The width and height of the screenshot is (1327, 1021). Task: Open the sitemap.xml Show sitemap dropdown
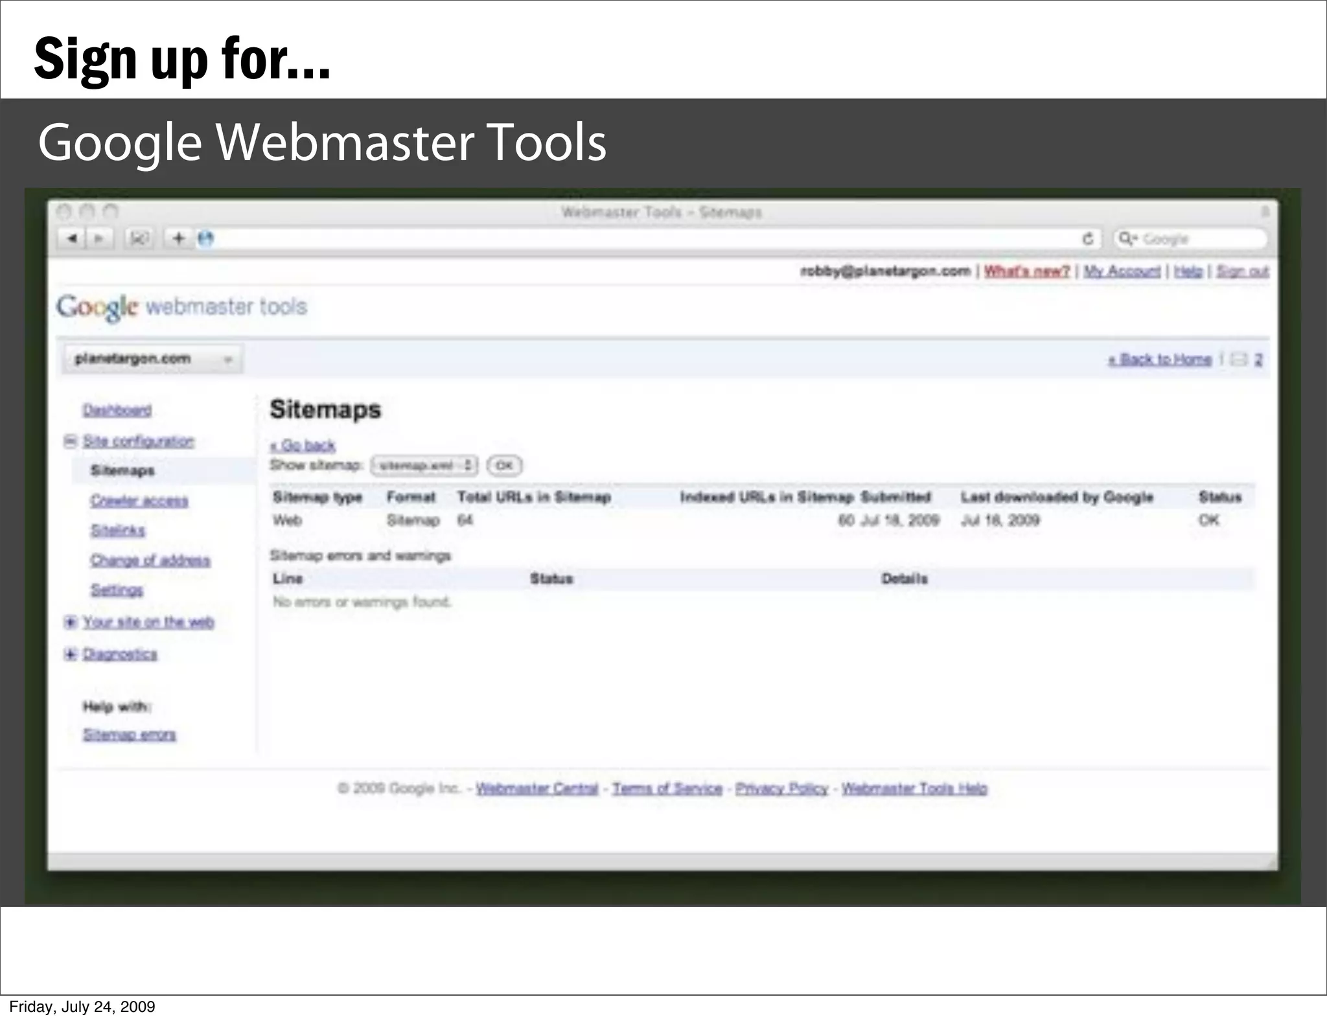click(424, 465)
